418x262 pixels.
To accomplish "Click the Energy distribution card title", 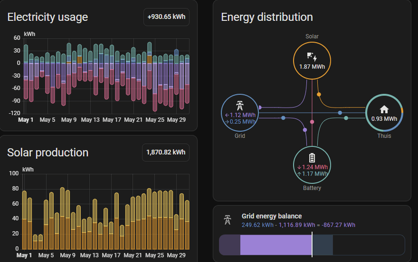I will 267,17.
